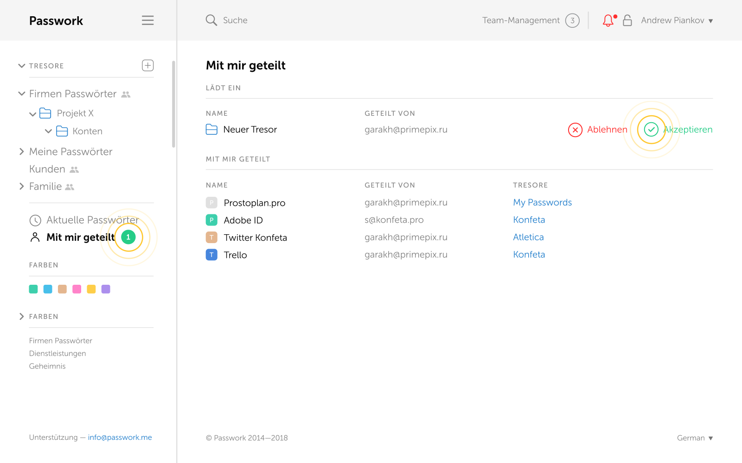Screen dimensions: 742x463
Task: Click Ablehnen to decline invitation
Action: click(607, 130)
